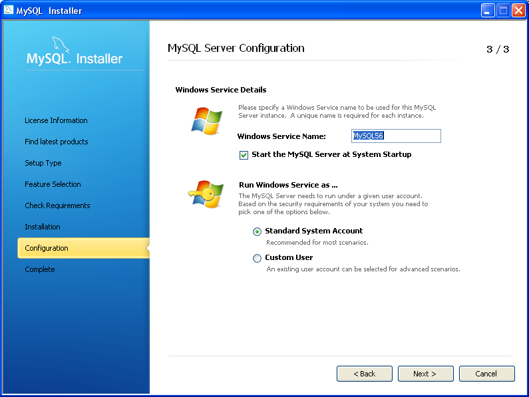Select the Setup Type step

tap(43, 163)
